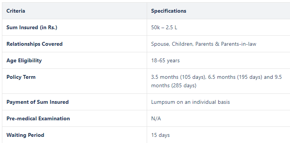Click the months (285 days) text line
The image size is (290, 143).
pyautogui.click(x=174, y=85)
